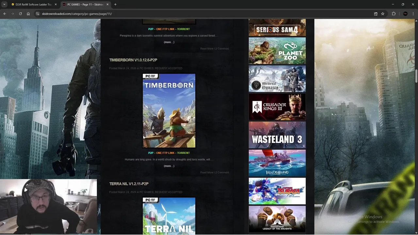Open the Windbound sidebar banner
Image resolution: width=418 pixels, height=235 pixels.
click(277, 163)
